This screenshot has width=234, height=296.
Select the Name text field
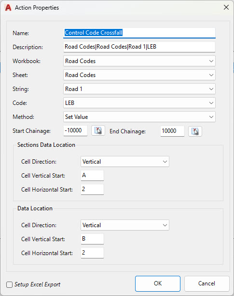139,33
